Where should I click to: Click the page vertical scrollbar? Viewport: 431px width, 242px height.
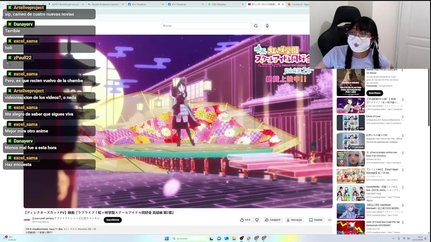click(x=429, y=97)
